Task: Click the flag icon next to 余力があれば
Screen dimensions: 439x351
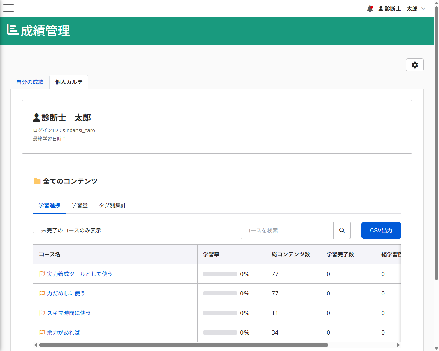Action: [41, 332]
